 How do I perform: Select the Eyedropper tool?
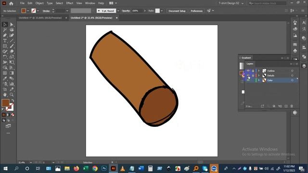coord(5,78)
